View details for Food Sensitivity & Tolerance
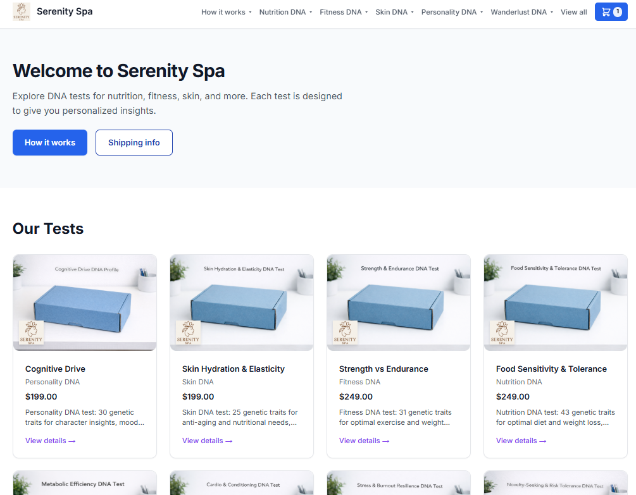This screenshot has height=495, width=636. point(521,441)
